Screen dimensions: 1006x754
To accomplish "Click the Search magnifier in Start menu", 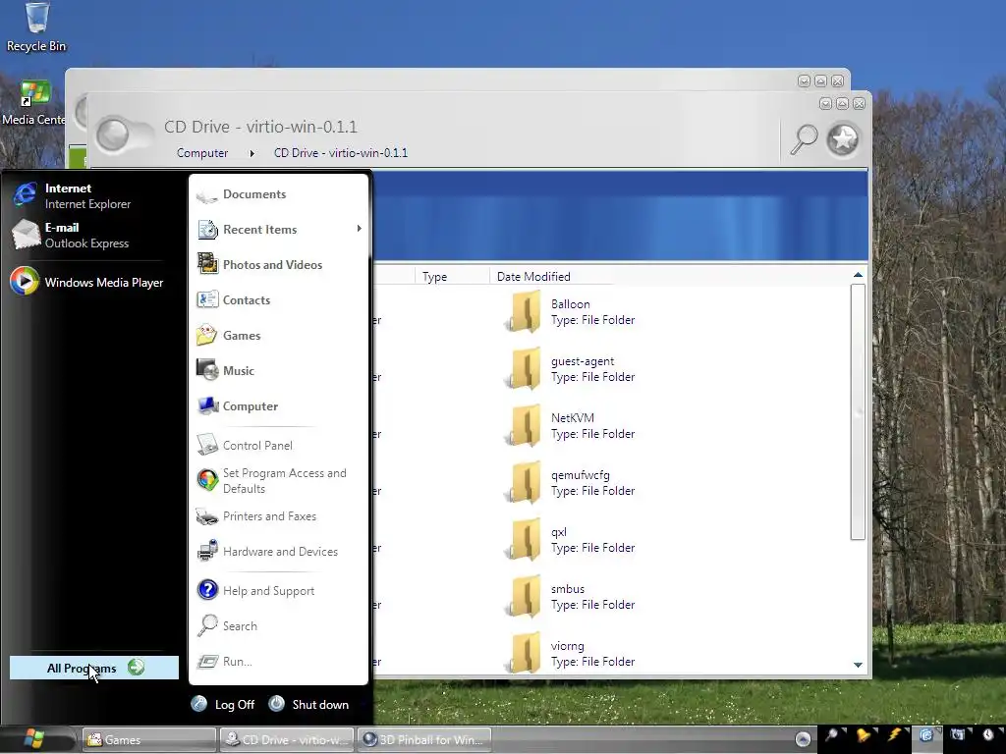I will click(x=208, y=625).
